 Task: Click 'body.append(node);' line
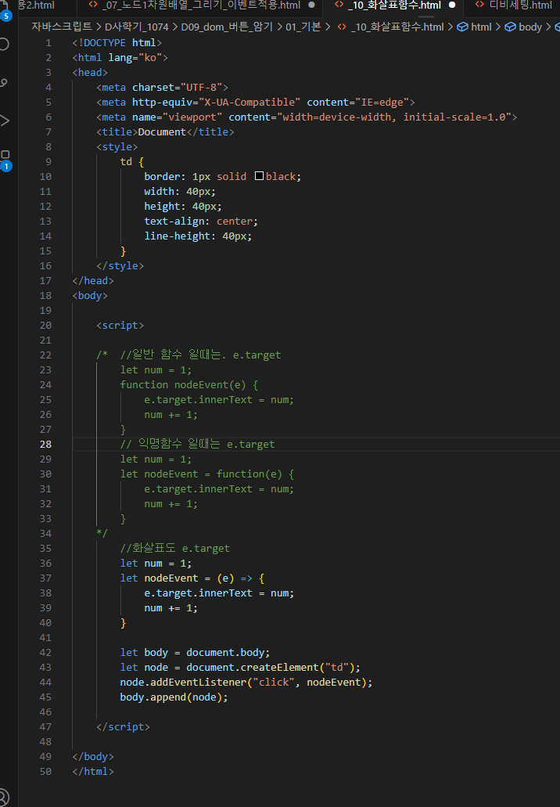point(174,697)
